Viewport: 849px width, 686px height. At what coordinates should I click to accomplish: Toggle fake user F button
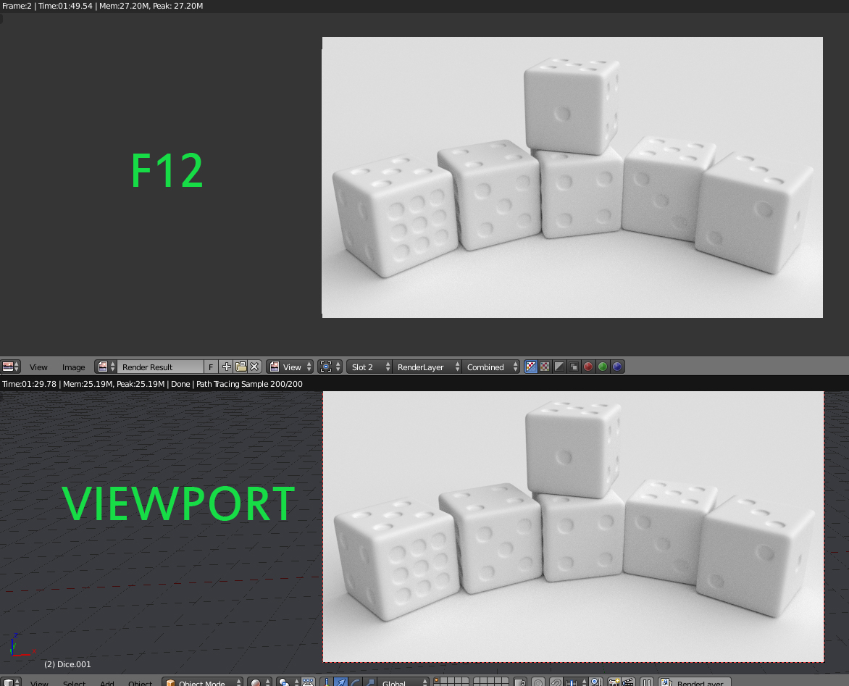point(211,367)
